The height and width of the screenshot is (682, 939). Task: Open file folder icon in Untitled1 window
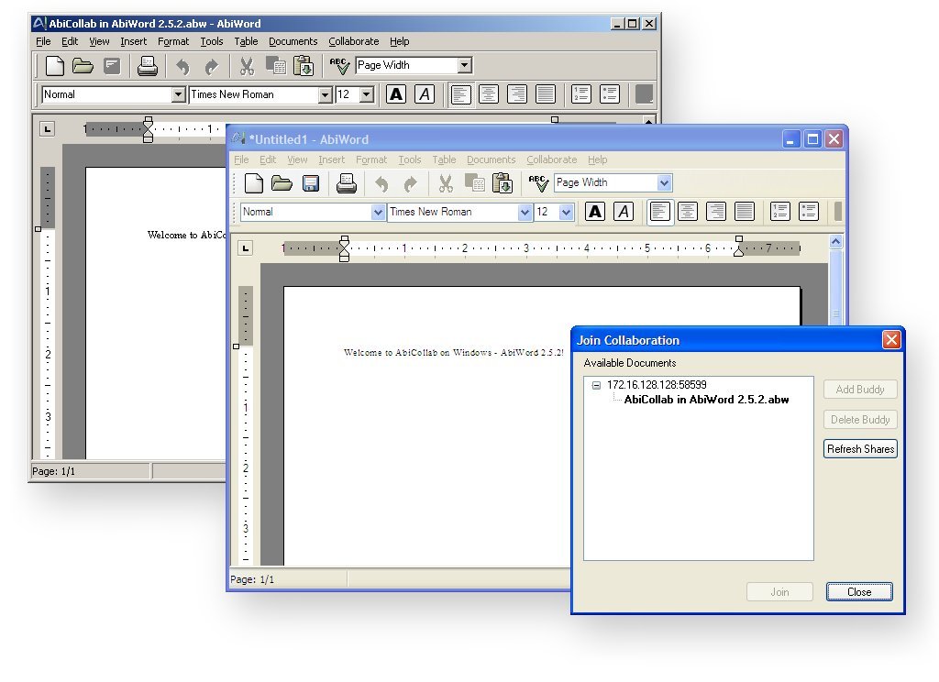282,183
